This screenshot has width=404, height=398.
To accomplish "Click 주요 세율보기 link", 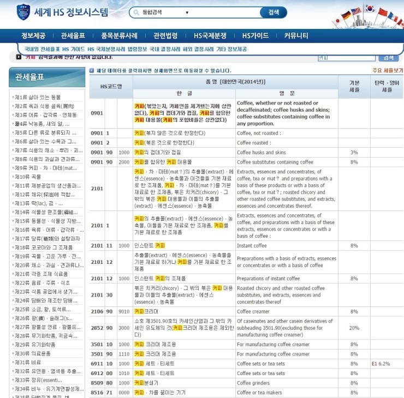I will pyautogui.click(x=388, y=70).
